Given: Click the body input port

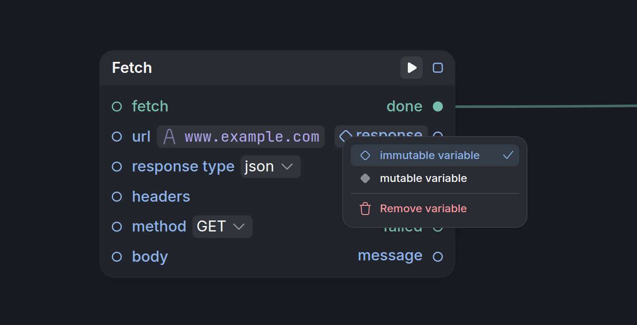Looking at the screenshot, I should pyautogui.click(x=117, y=257).
